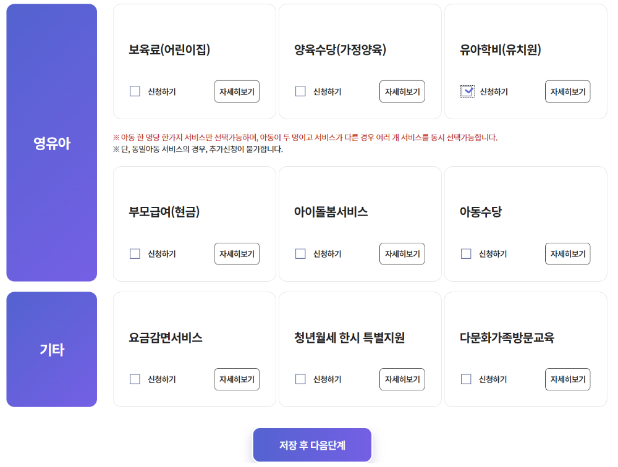Screen dimensions: 618x467
Task: Check 신청하기 for 아이돌봄서비스
Action: (300, 253)
